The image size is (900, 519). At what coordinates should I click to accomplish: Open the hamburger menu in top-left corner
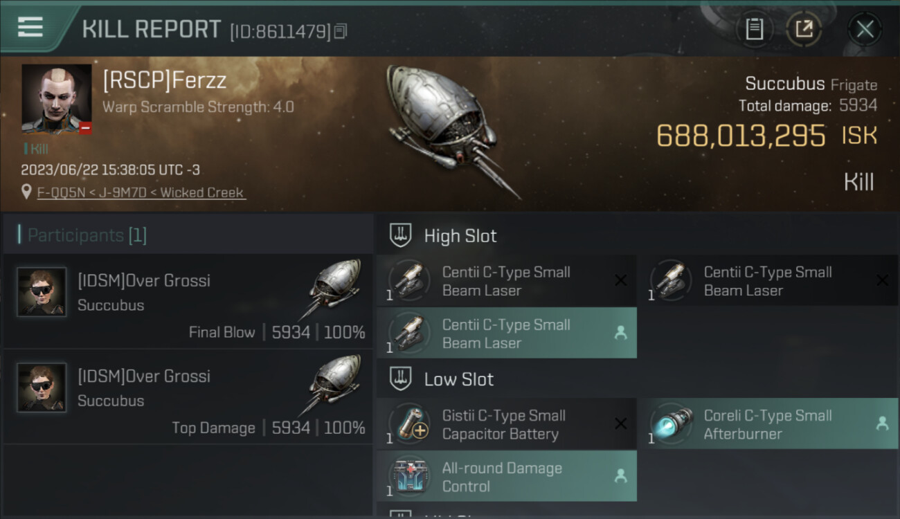click(30, 28)
